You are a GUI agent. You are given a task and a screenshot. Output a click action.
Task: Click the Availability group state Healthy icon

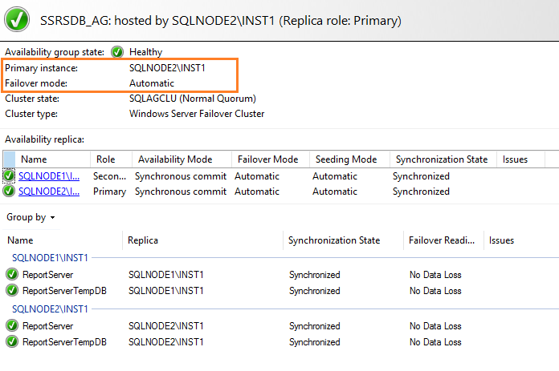click(117, 52)
